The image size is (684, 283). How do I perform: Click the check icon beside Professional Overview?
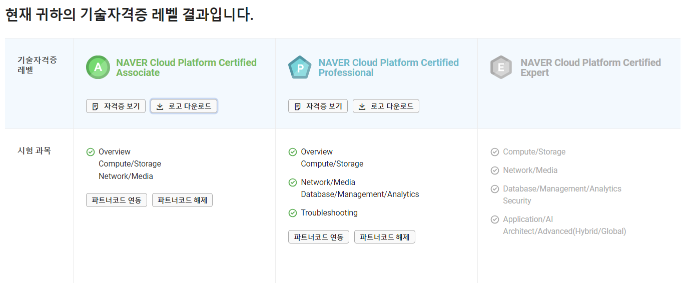coord(293,152)
